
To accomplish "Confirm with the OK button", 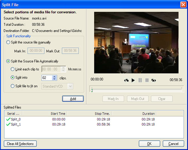I will (x=149, y=144).
